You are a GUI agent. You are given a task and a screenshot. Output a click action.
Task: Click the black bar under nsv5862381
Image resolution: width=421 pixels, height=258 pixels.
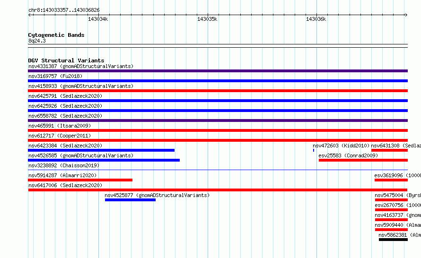click(394, 240)
